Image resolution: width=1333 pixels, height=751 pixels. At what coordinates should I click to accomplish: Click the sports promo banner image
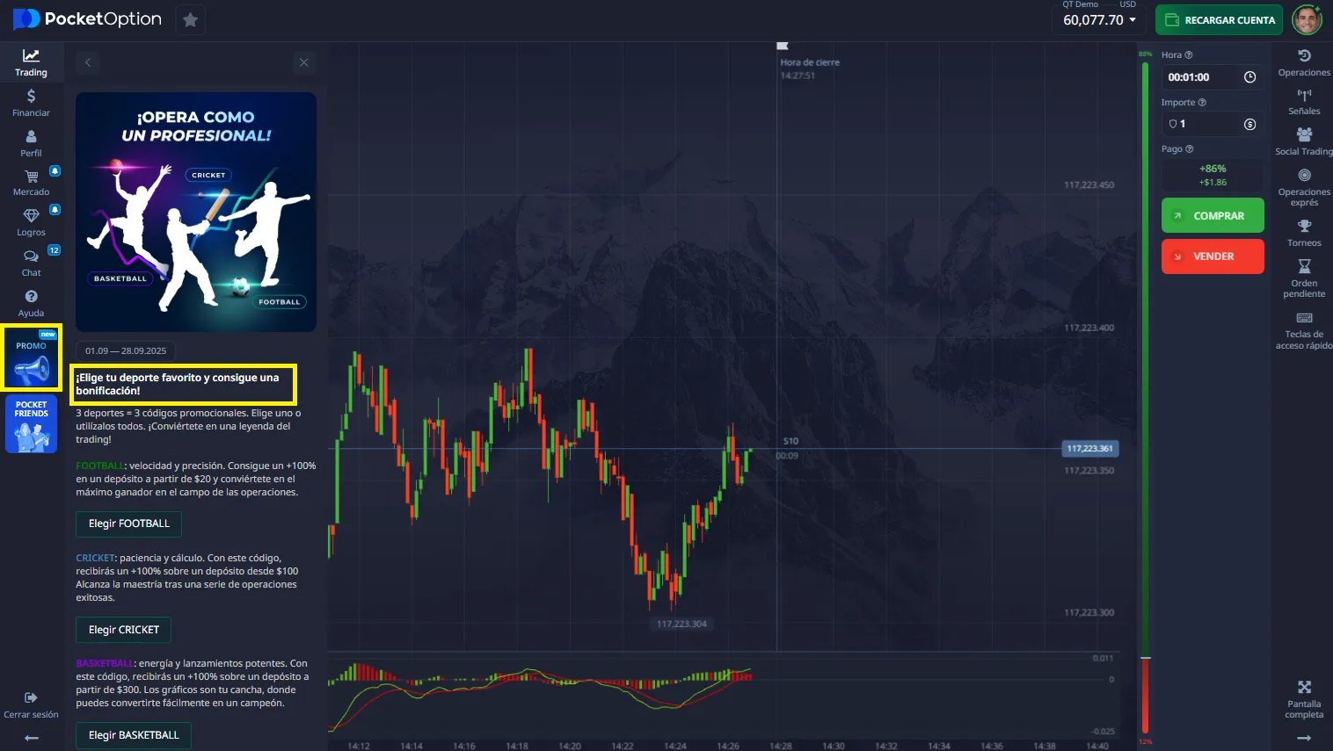pyautogui.click(x=196, y=212)
